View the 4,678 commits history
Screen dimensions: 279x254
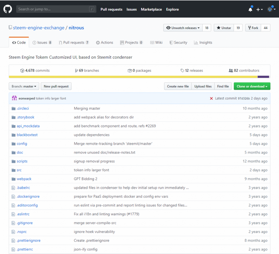coord(35,71)
